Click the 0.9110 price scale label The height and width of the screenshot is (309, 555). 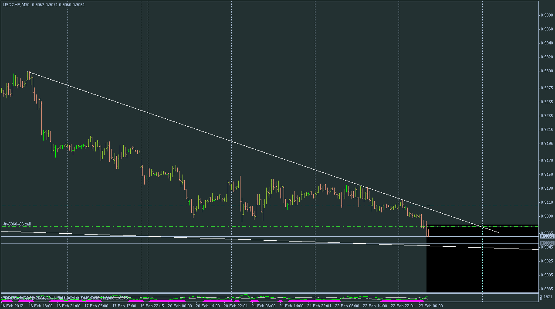click(x=548, y=202)
